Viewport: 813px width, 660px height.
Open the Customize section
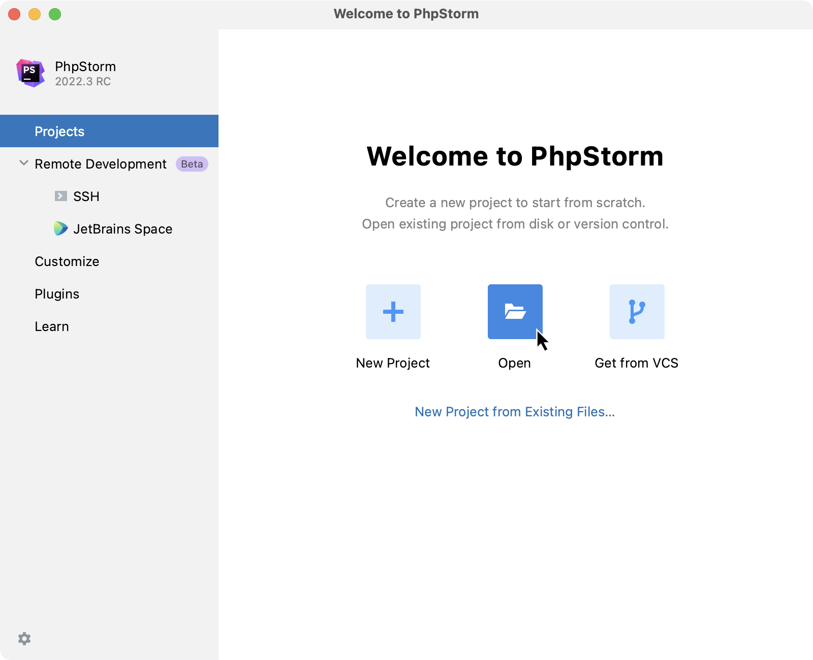[x=67, y=261]
